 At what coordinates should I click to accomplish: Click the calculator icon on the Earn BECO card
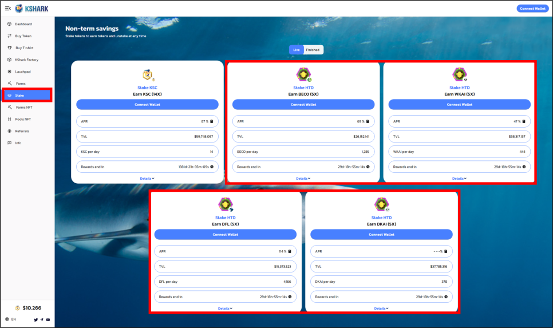(x=367, y=121)
